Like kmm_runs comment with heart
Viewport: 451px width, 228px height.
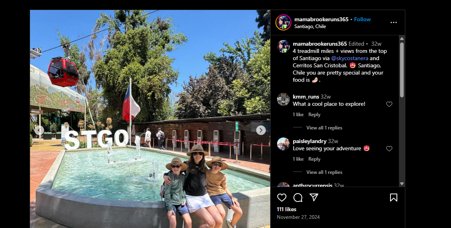coord(389,104)
